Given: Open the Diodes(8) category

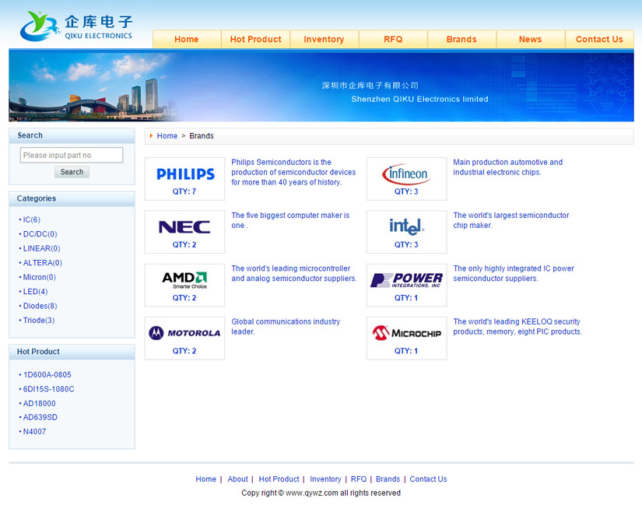Looking at the screenshot, I should tap(40, 306).
